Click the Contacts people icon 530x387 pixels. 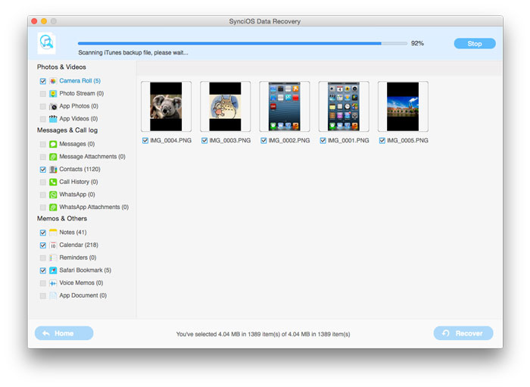pos(53,170)
